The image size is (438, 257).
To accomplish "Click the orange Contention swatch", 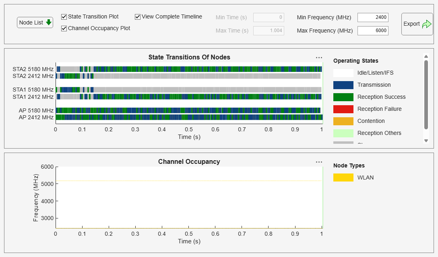I will [x=343, y=121].
